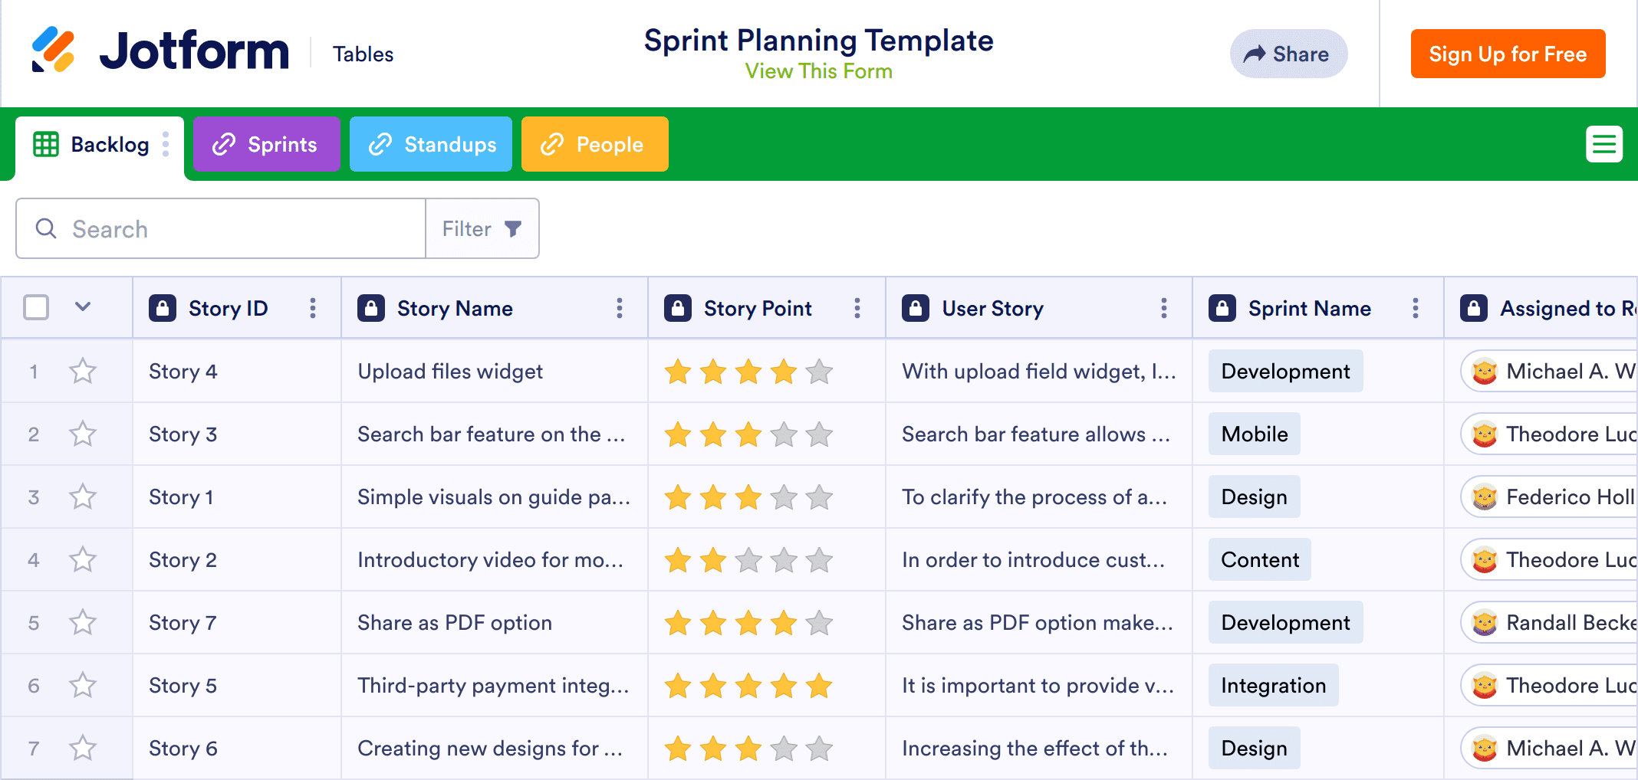Image resolution: width=1638 pixels, height=780 pixels.
Task: Open the hamburger menu on green bar
Action: (x=1603, y=144)
